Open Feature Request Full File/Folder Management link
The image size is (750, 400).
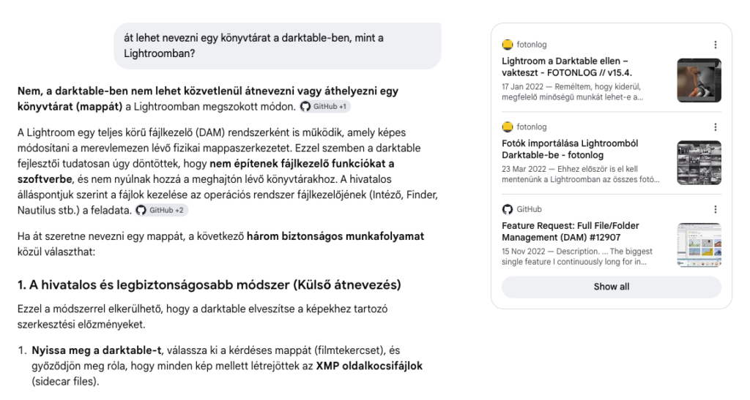point(570,232)
